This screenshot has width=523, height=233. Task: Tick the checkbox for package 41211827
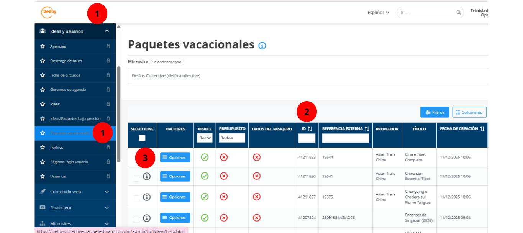pyautogui.click(x=136, y=199)
